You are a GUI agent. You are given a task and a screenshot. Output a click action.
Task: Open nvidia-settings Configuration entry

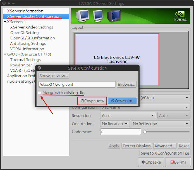point(21,81)
